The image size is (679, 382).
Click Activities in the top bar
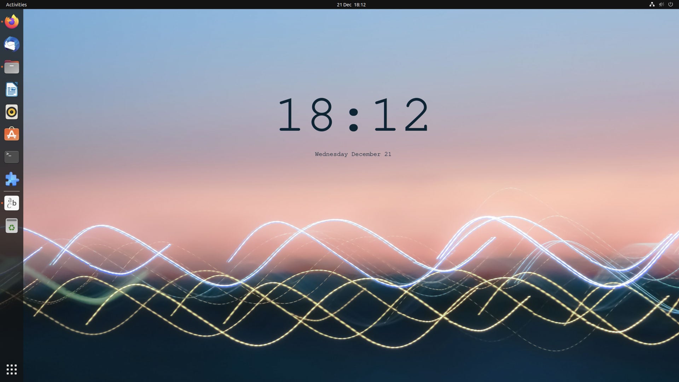[16, 5]
